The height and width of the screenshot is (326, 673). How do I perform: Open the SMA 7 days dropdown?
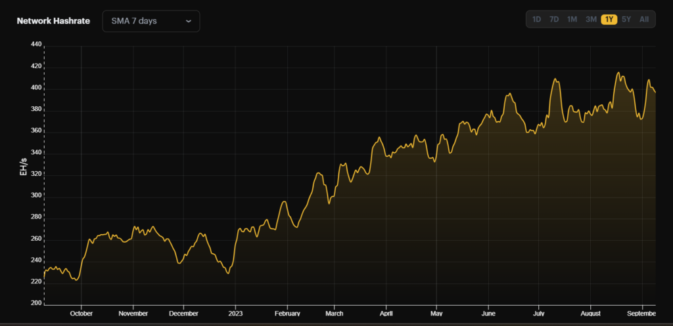pos(151,21)
